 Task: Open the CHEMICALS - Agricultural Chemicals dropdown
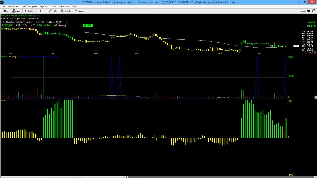tap(20, 19)
